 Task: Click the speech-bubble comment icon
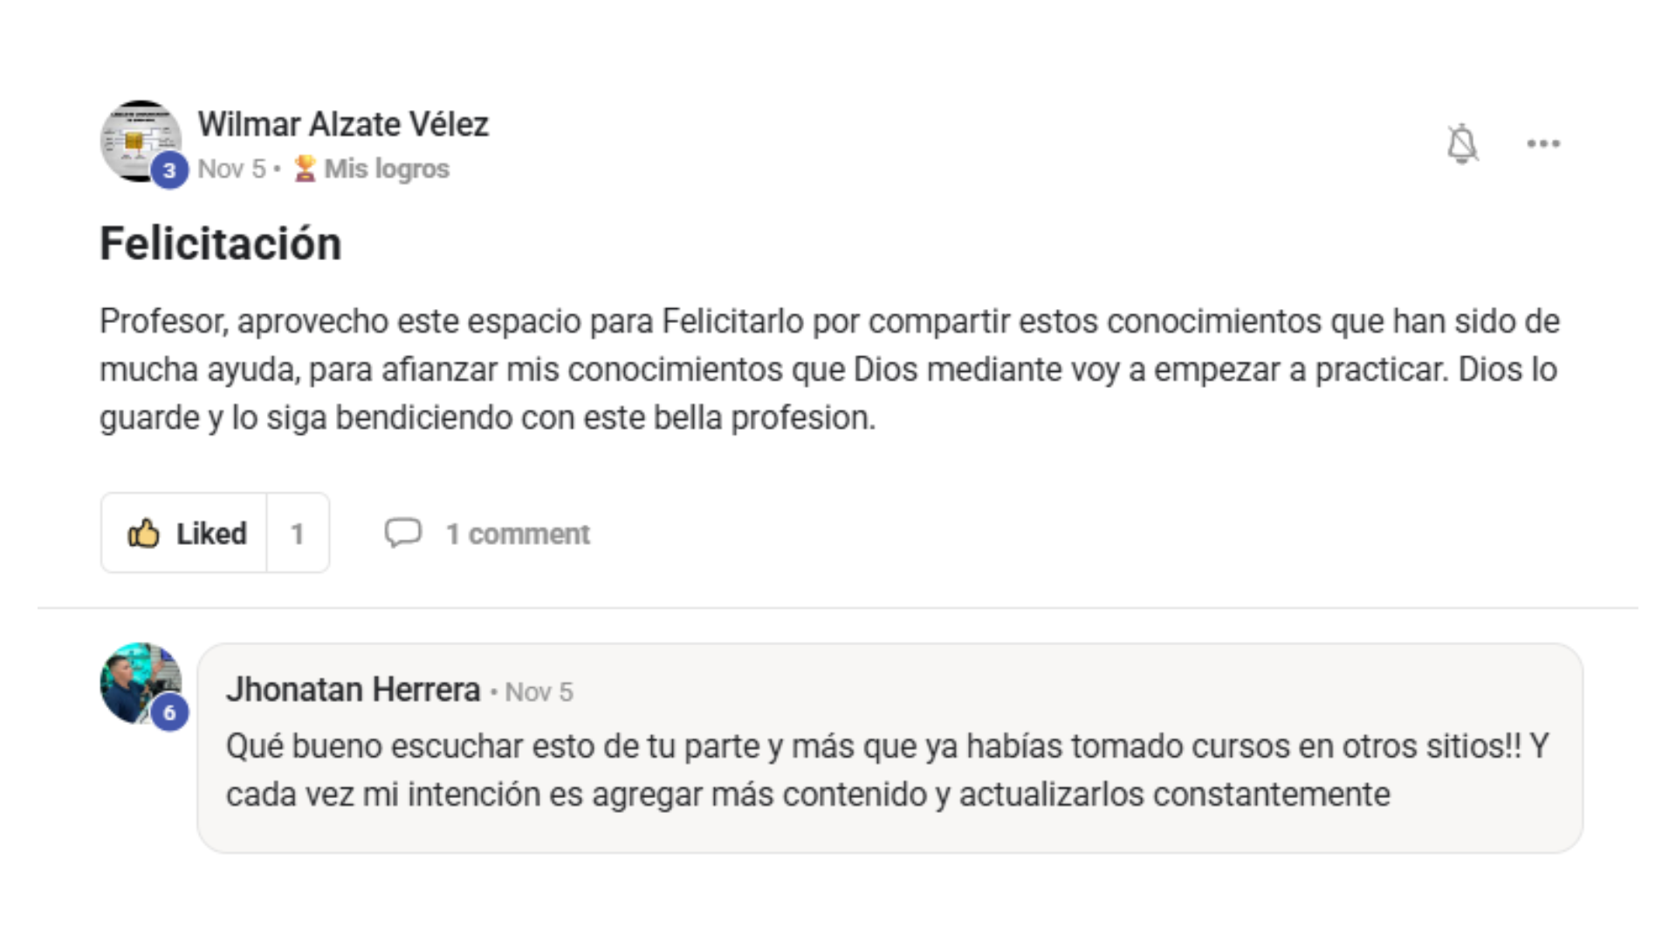404,533
